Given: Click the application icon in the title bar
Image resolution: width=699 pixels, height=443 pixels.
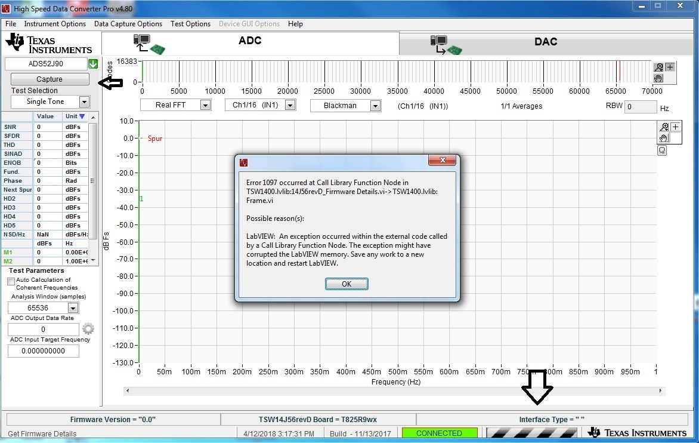Looking at the screenshot, I should click(x=5, y=8).
